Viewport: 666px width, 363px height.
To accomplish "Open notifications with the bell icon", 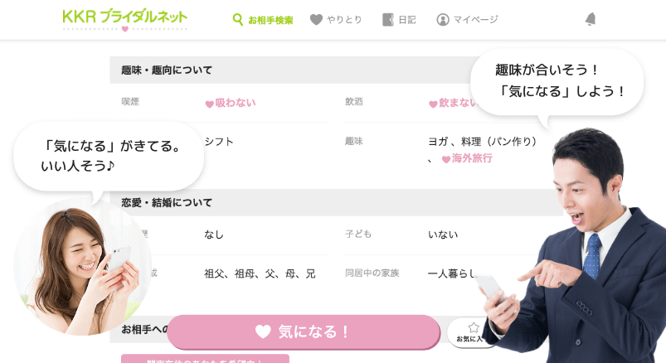I will 591,19.
